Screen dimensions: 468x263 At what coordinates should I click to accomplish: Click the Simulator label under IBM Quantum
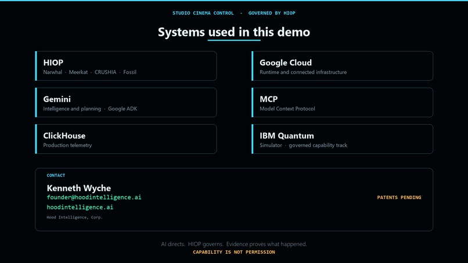[271, 145]
